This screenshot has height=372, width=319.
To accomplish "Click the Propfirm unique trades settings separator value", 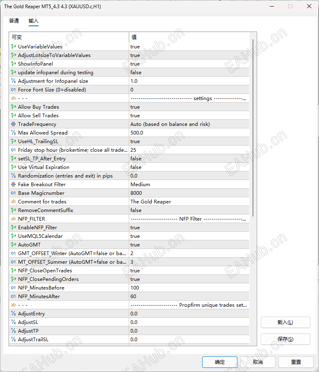I will point(189,305).
